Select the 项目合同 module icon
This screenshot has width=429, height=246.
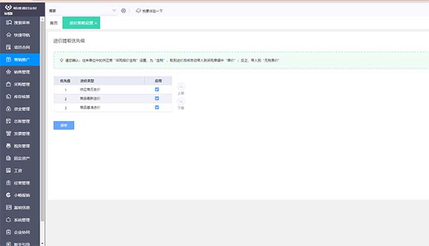point(9,47)
